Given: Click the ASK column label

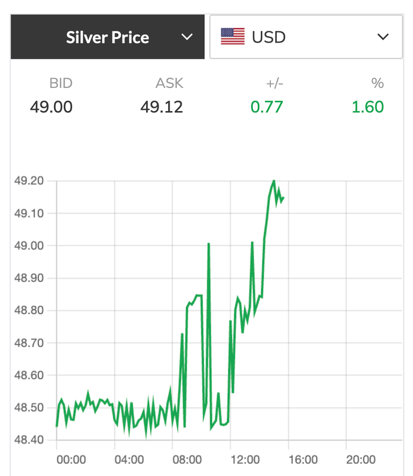Looking at the screenshot, I should click(x=169, y=83).
